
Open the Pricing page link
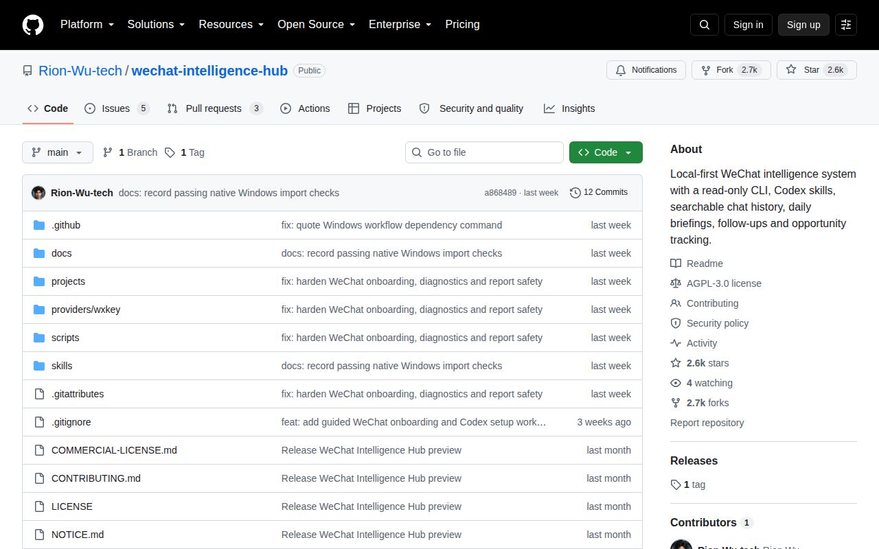462,25
